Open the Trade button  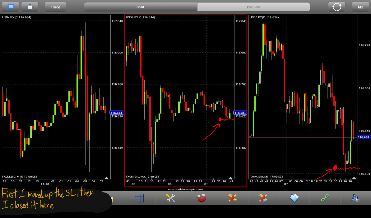[55, 7]
